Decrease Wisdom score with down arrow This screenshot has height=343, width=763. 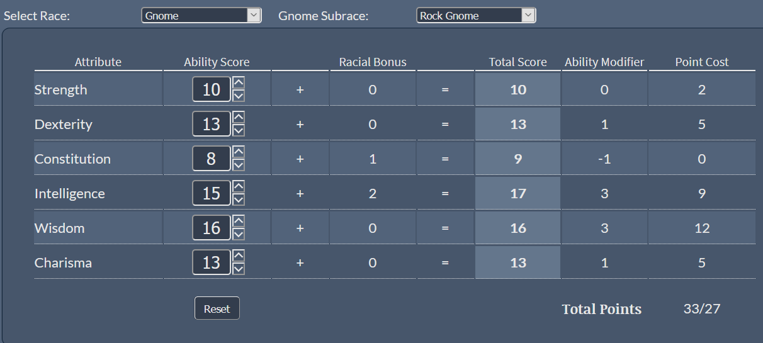[x=239, y=234]
